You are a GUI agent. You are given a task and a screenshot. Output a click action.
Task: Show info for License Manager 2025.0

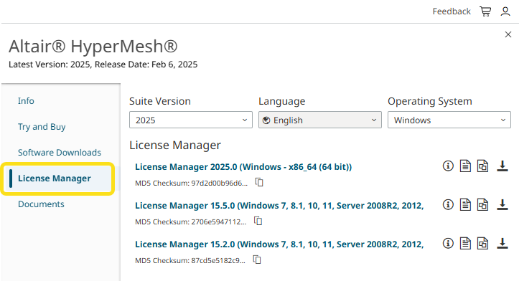tap(448, 166)
